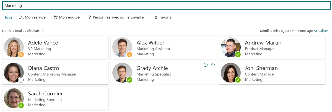Viewport: 332px width, 112px height.
Task: Click the Product Manager job title
Action: [260, 49]
